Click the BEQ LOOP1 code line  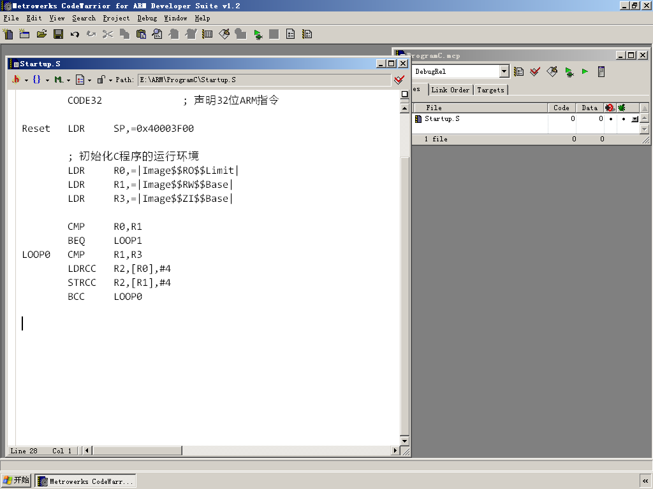105,241
